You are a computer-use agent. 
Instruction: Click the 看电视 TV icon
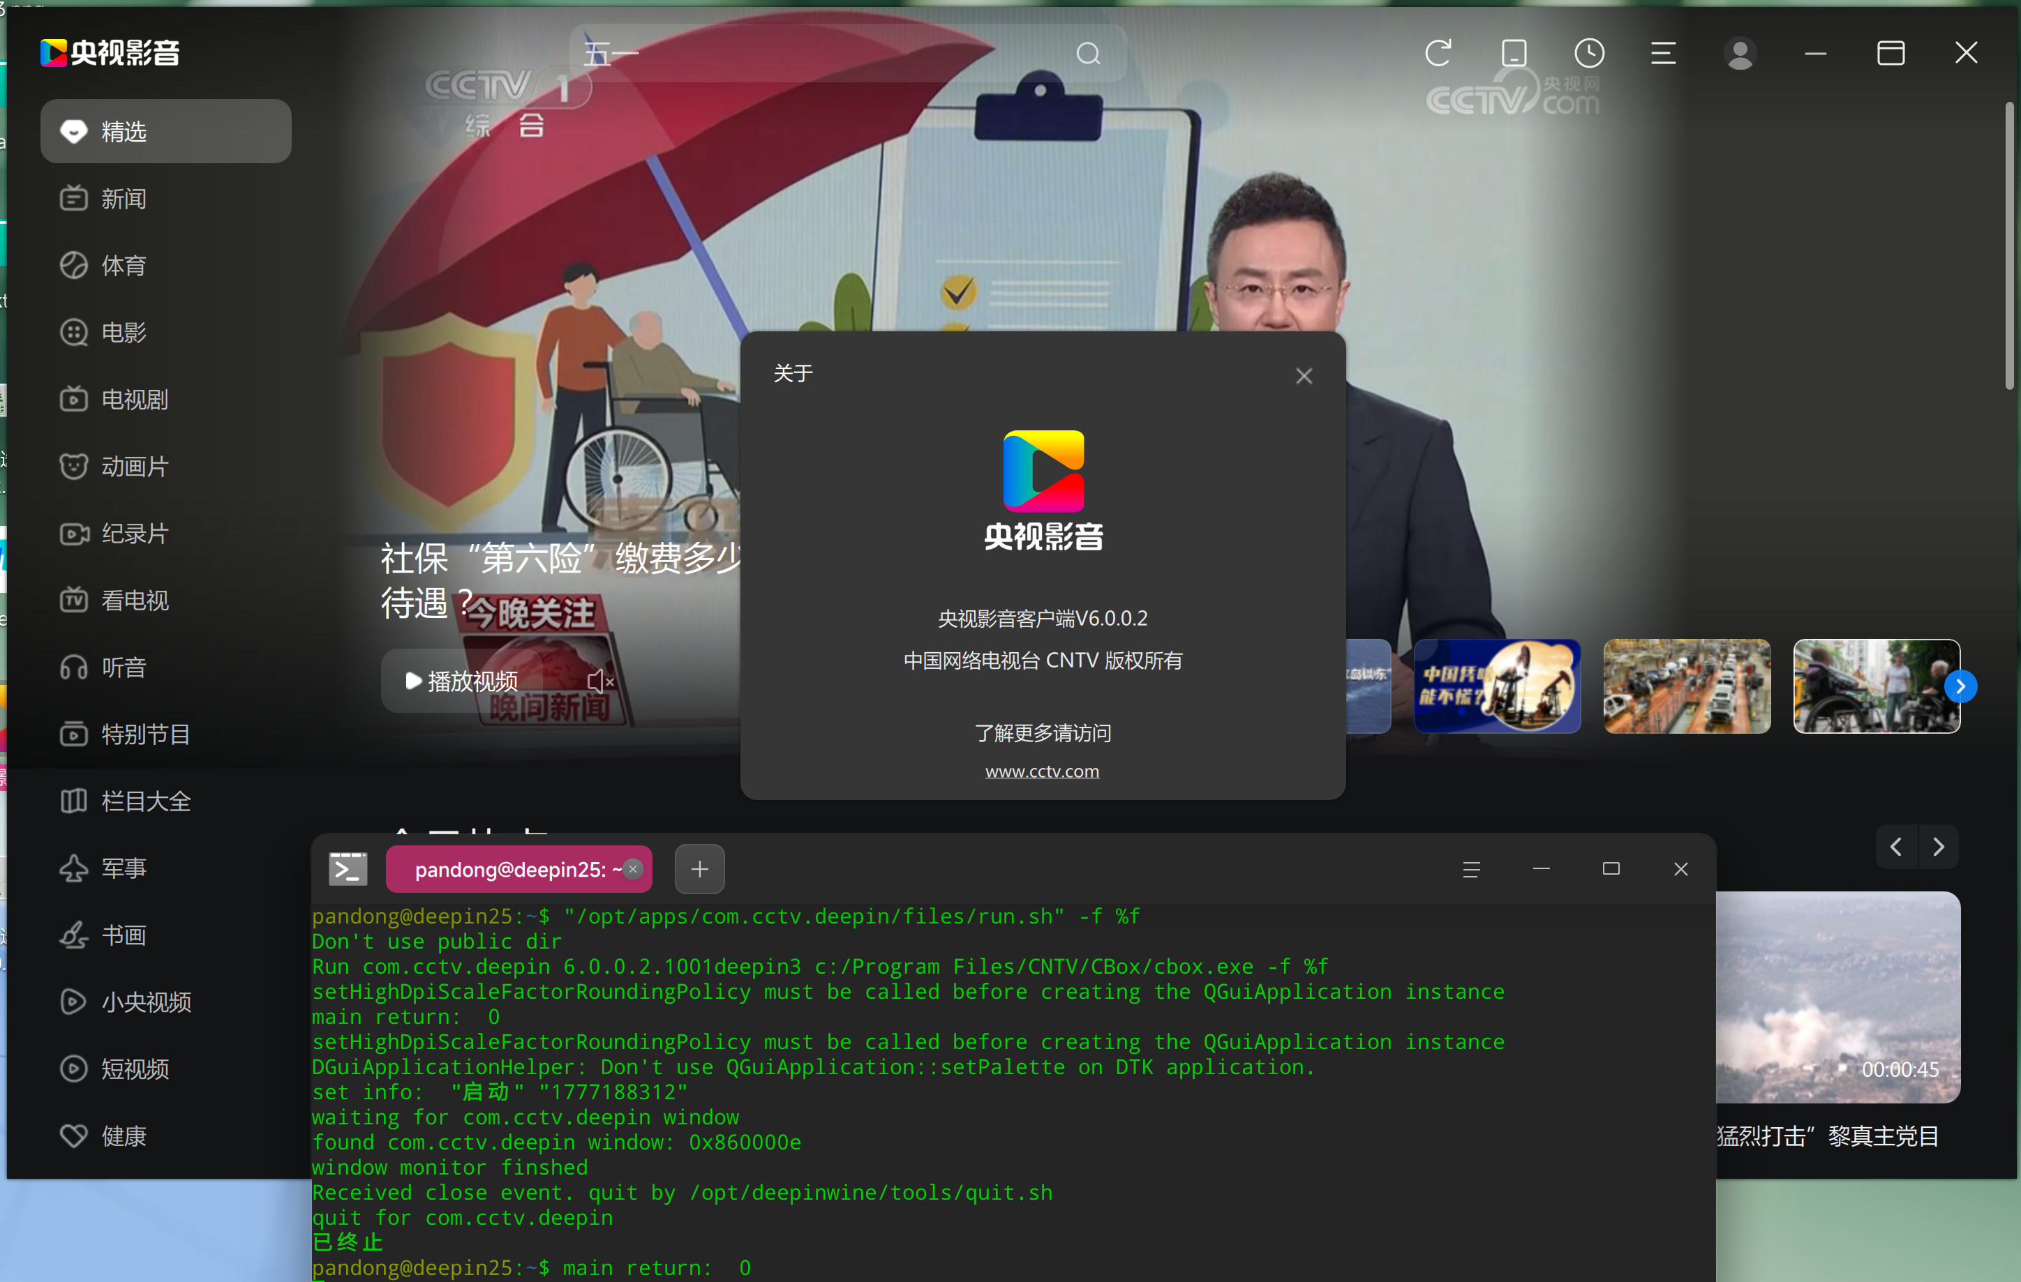pos(74,601)
